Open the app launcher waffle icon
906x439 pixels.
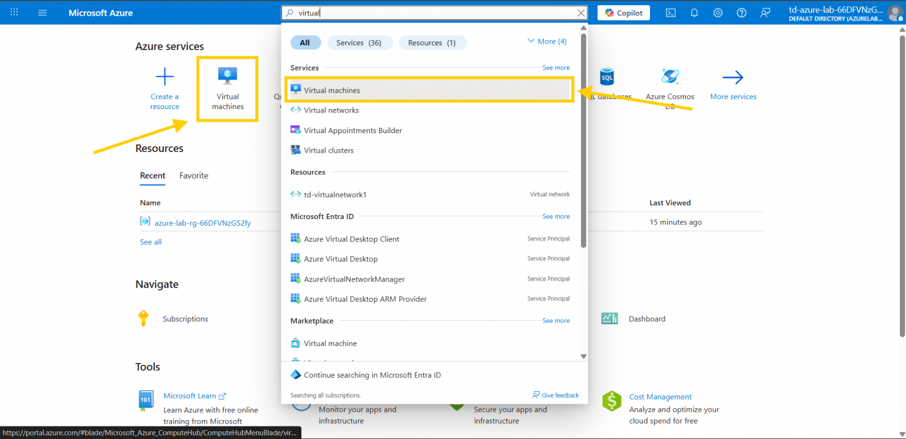coord(14,12)
